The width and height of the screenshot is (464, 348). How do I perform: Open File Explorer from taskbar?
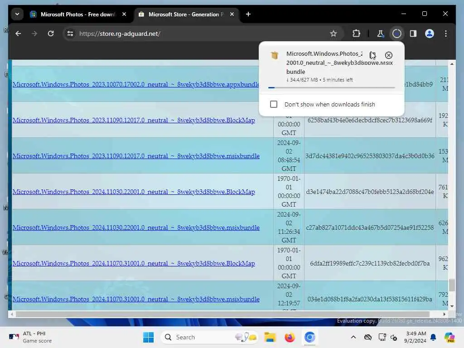pos(270,337)
